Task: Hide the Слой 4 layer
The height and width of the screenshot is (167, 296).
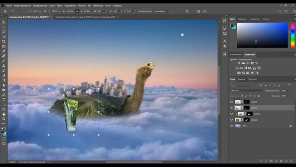Action: [x=231, y=108]
